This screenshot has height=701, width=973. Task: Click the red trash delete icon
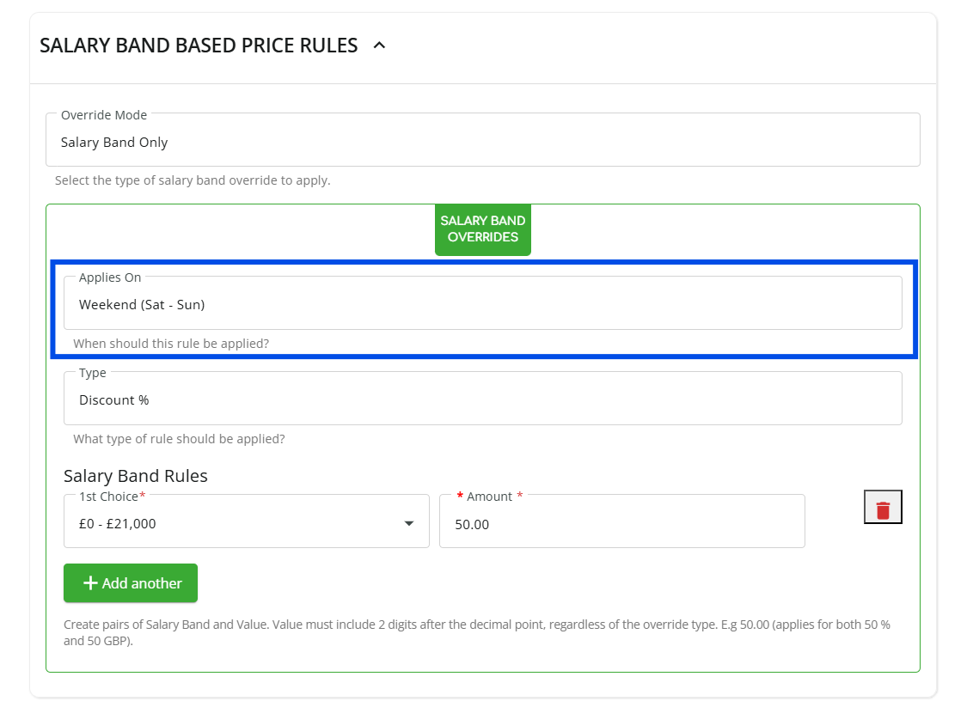(x=883, y=510)
